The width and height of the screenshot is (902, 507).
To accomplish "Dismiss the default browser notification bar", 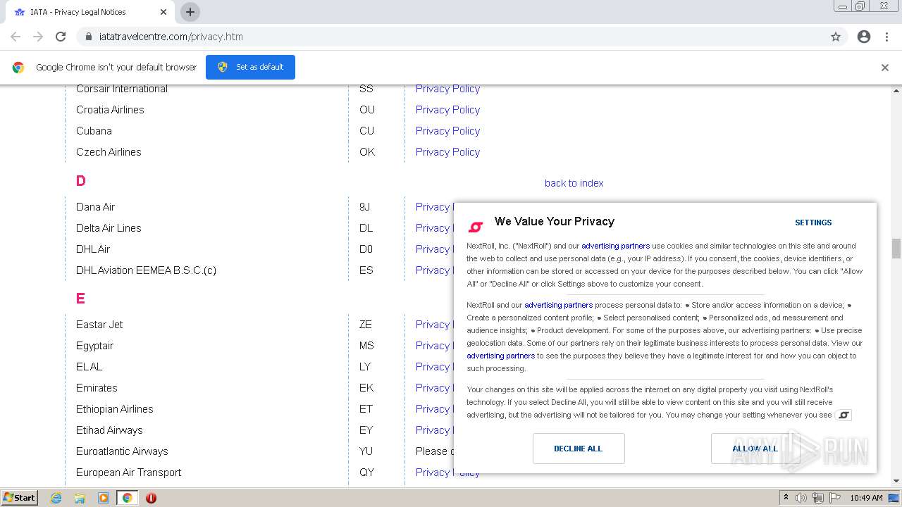I will (885, 68).
